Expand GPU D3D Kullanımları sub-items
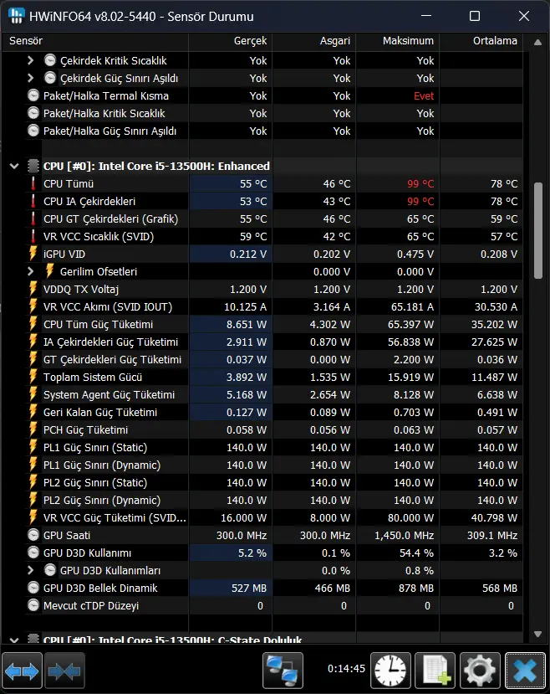 [x=30, y=570]
